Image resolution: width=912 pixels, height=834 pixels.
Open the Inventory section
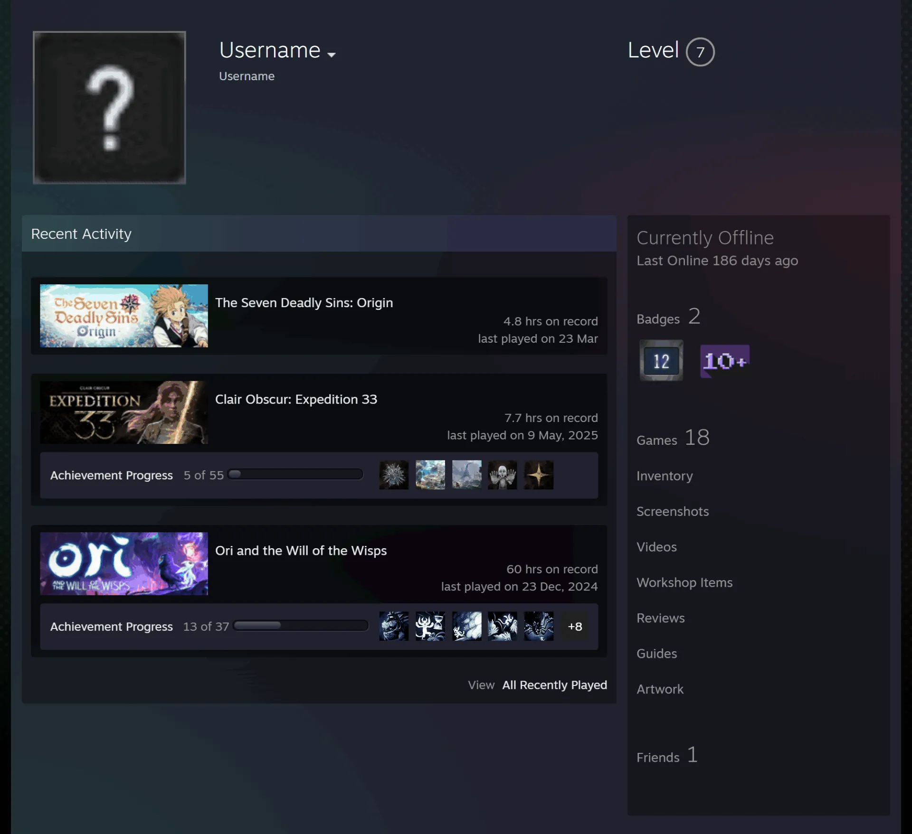[x=665, y=476]
